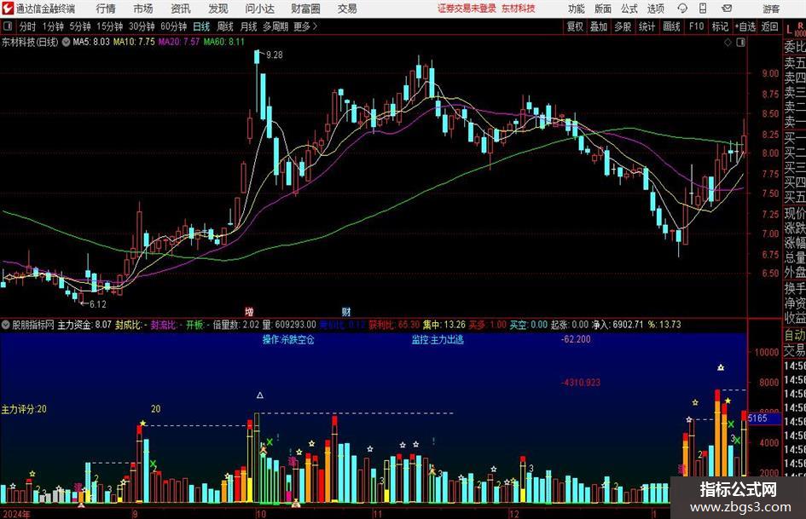Click the 现价 row in quote panel

[x=795, y=213]
